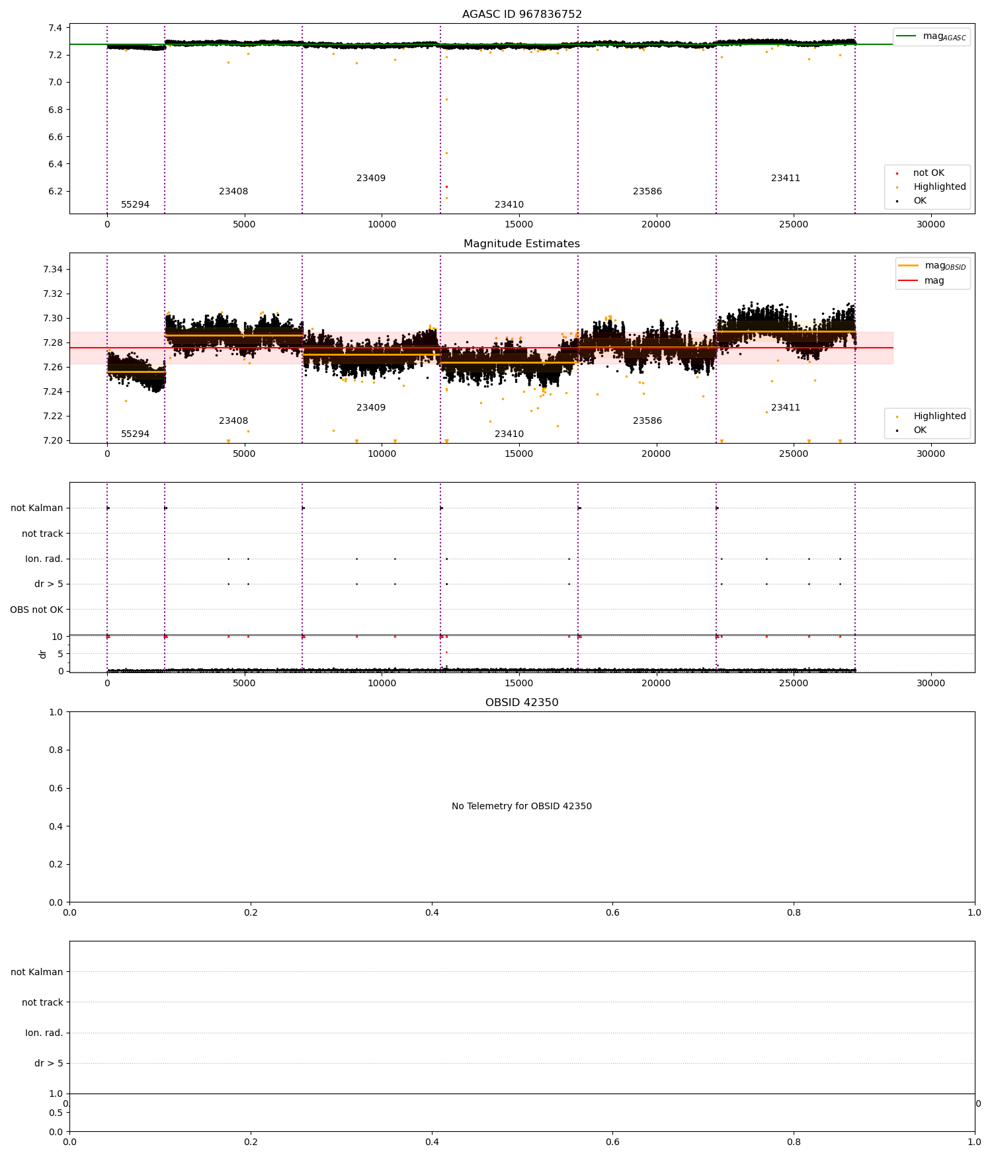Click the 'OBS not OK' axis label
The image size is (992, 1157).
click(37, 610)
